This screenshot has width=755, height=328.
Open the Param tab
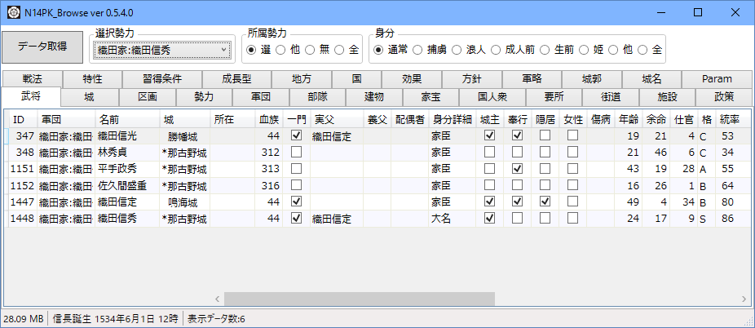click(717, 79)
